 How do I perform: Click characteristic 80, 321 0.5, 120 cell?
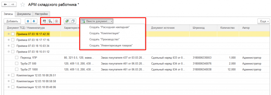tap(79, 58)
